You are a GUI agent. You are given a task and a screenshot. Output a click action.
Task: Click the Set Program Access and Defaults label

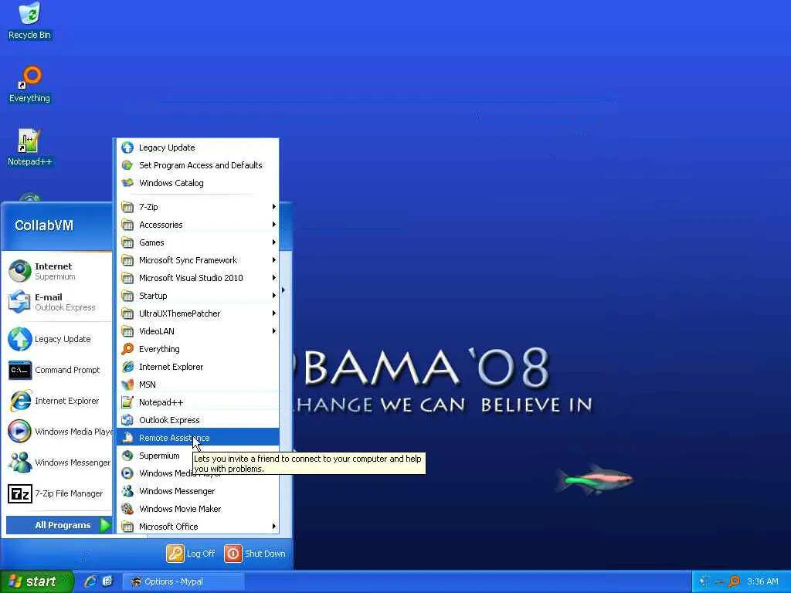200,165
